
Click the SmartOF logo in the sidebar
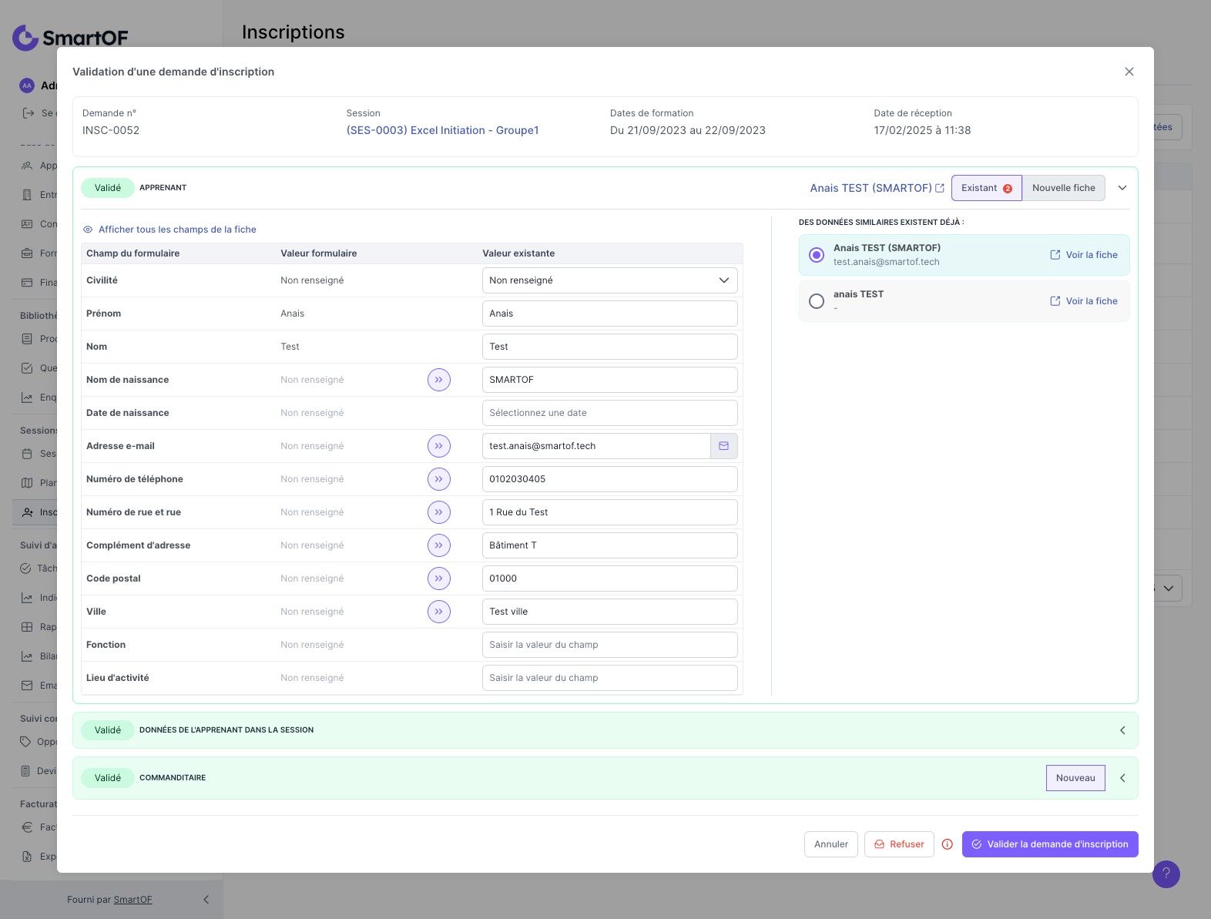click(70, 37)
